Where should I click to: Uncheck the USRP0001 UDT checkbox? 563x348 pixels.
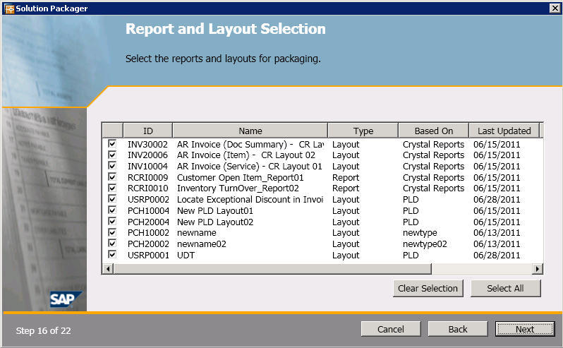click(112, 255)
